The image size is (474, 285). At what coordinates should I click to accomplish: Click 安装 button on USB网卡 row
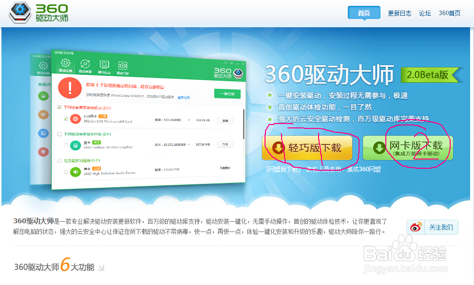pos(225,121)
